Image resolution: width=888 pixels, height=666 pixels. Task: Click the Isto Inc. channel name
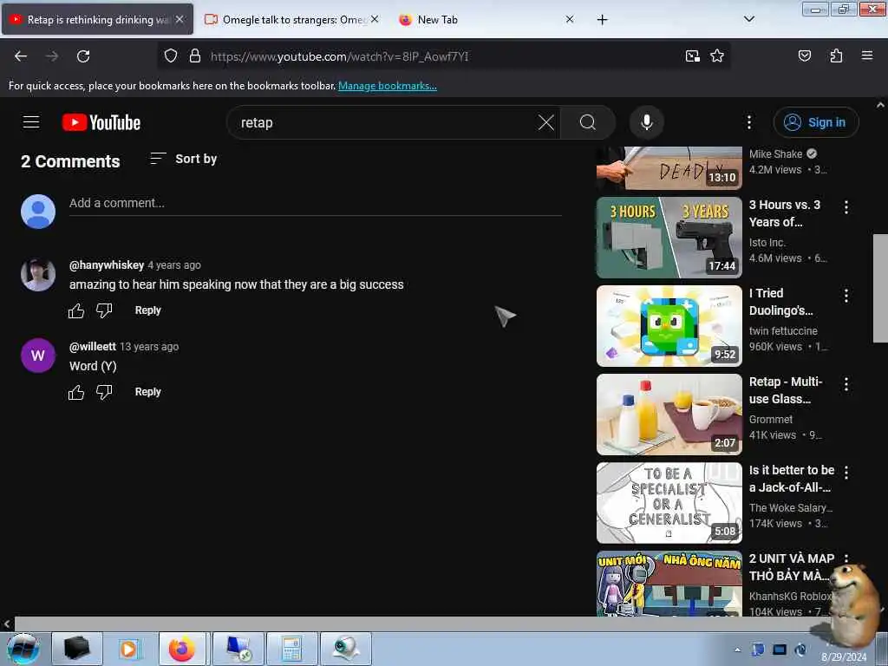click(x=767, y=243)
